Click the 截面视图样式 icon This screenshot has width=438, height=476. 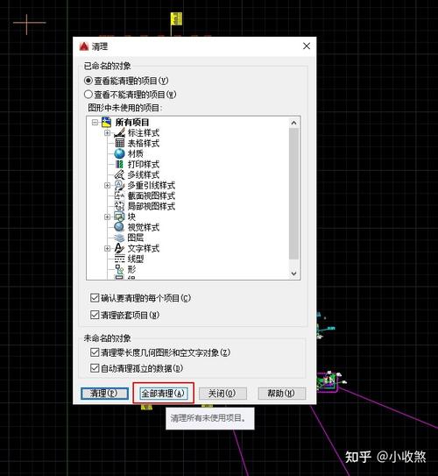coord(119,195)
